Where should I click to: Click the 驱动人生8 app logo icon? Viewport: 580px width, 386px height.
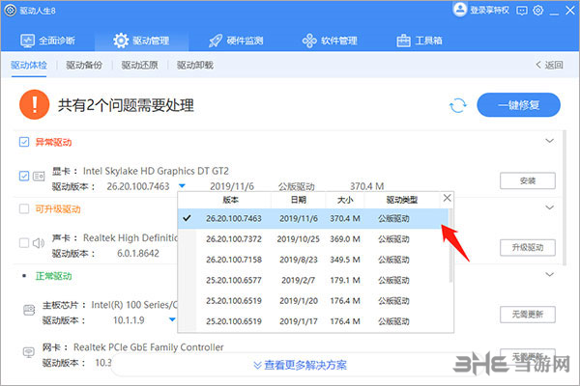pos(11,11)
